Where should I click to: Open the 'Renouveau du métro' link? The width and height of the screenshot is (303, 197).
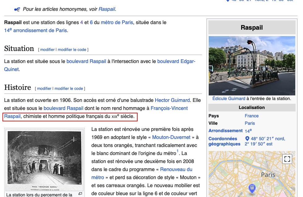pos(176,170)
